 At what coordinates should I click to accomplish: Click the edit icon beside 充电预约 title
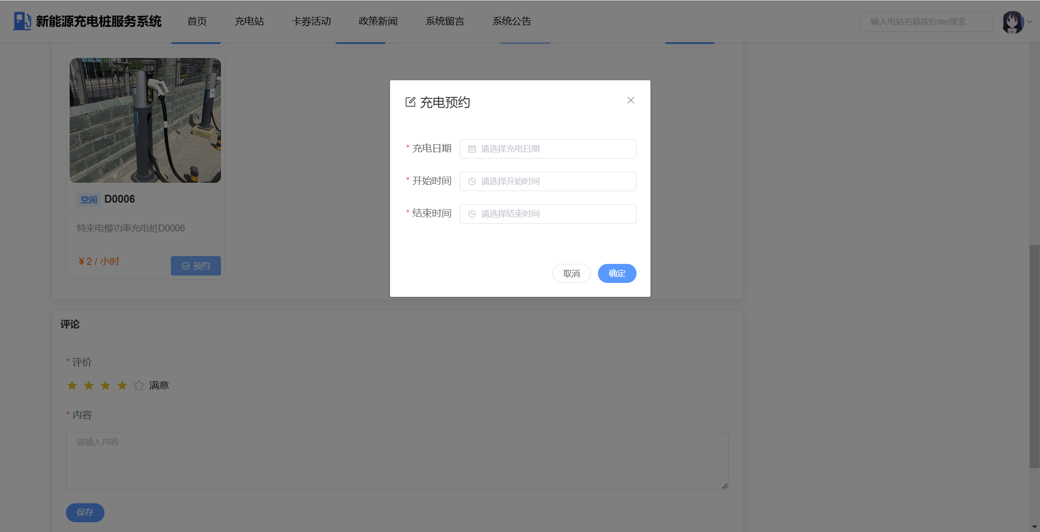pos(410,102)
